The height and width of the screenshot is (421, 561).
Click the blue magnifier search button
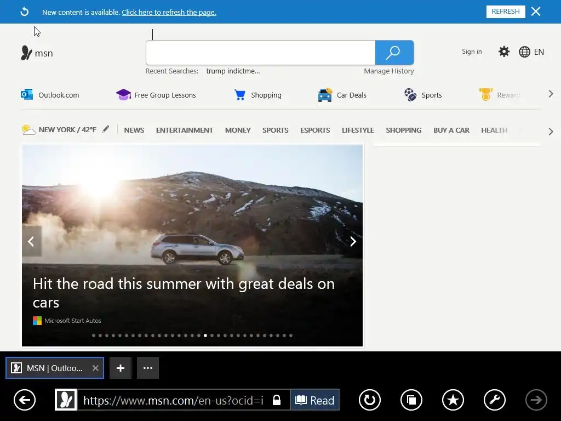pos(394,53)
